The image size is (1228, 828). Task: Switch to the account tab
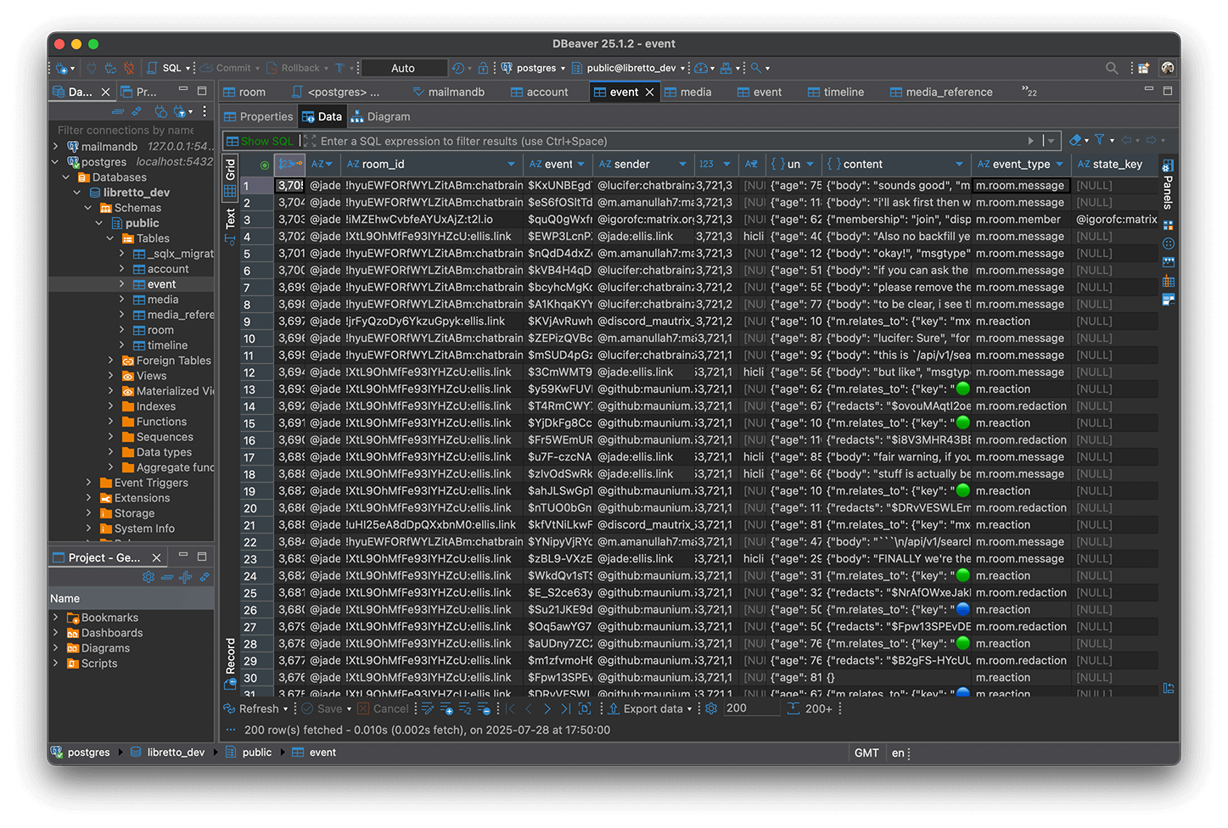point(539,92)
